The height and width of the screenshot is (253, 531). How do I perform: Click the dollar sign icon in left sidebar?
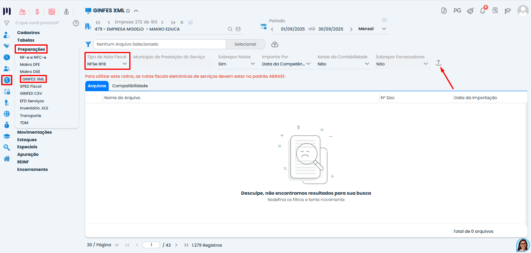(6, 80)
